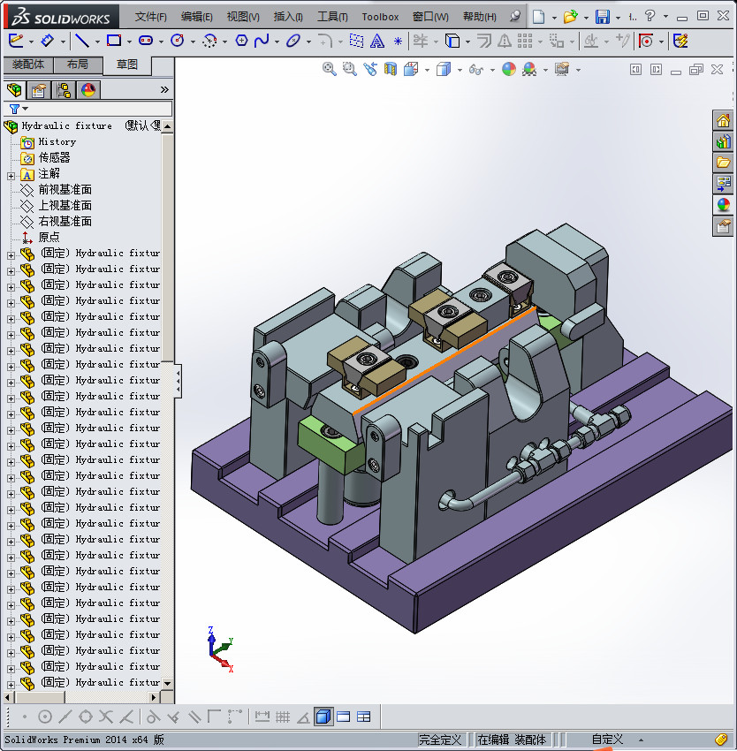Viewport: 737px width, 751px height.
Task: Click the New document button
Action: pyautogui.click(x=539, y=17)
